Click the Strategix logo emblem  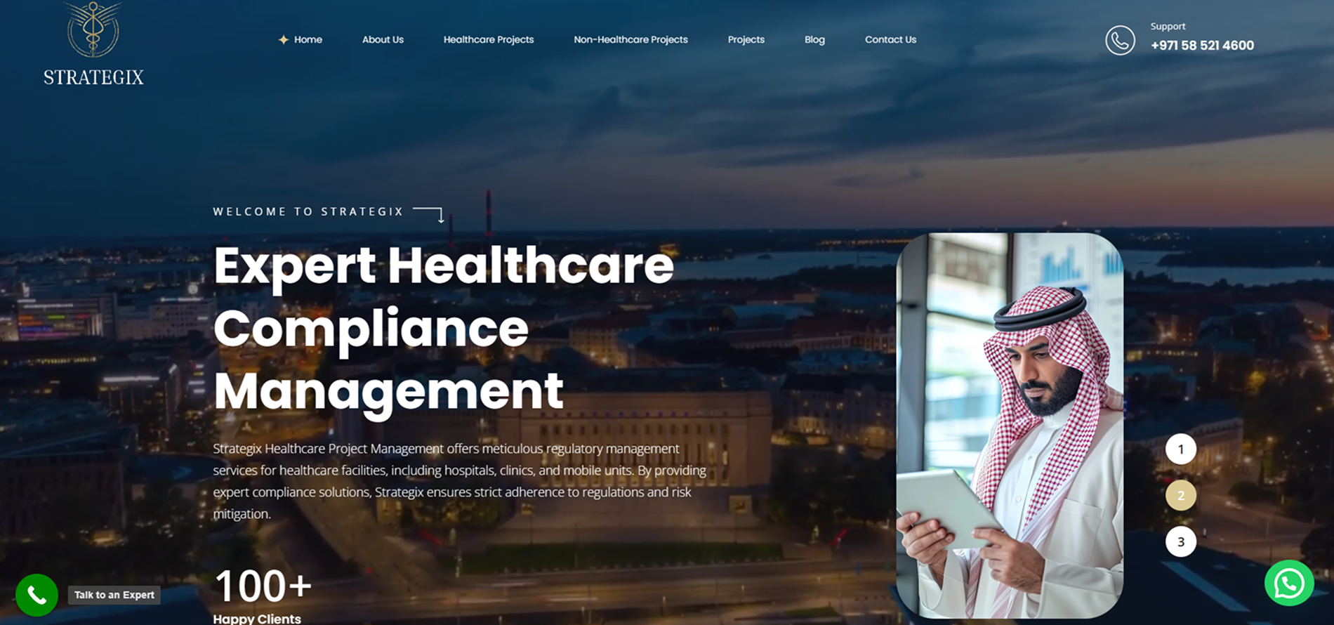[x=93, y=29]
